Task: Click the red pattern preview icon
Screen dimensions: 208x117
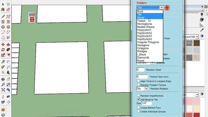Action: tap(167, 8)
